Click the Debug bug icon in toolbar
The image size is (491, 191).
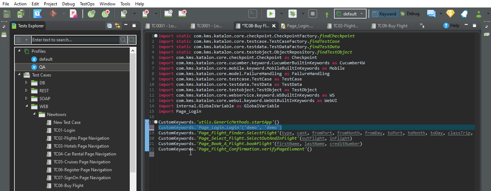(293, 14)
